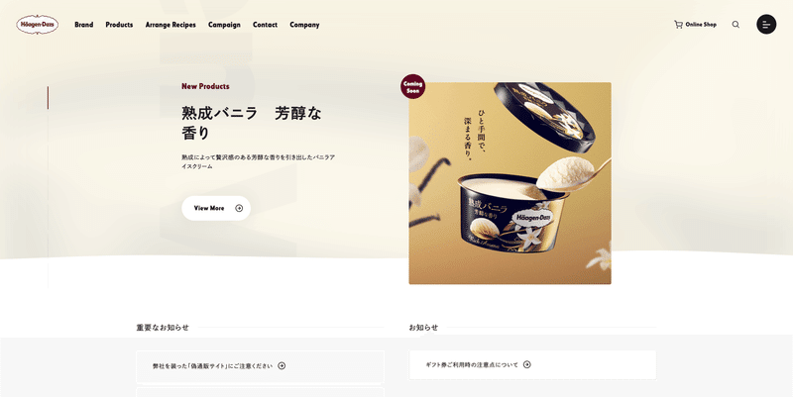Click the View More button
This screenshot has width=793, height=397.
[216, 208]
